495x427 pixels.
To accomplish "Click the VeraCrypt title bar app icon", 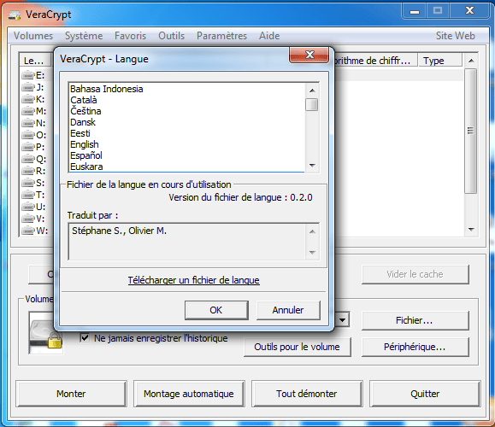I will pyautogui.click(x=15, y=15).
